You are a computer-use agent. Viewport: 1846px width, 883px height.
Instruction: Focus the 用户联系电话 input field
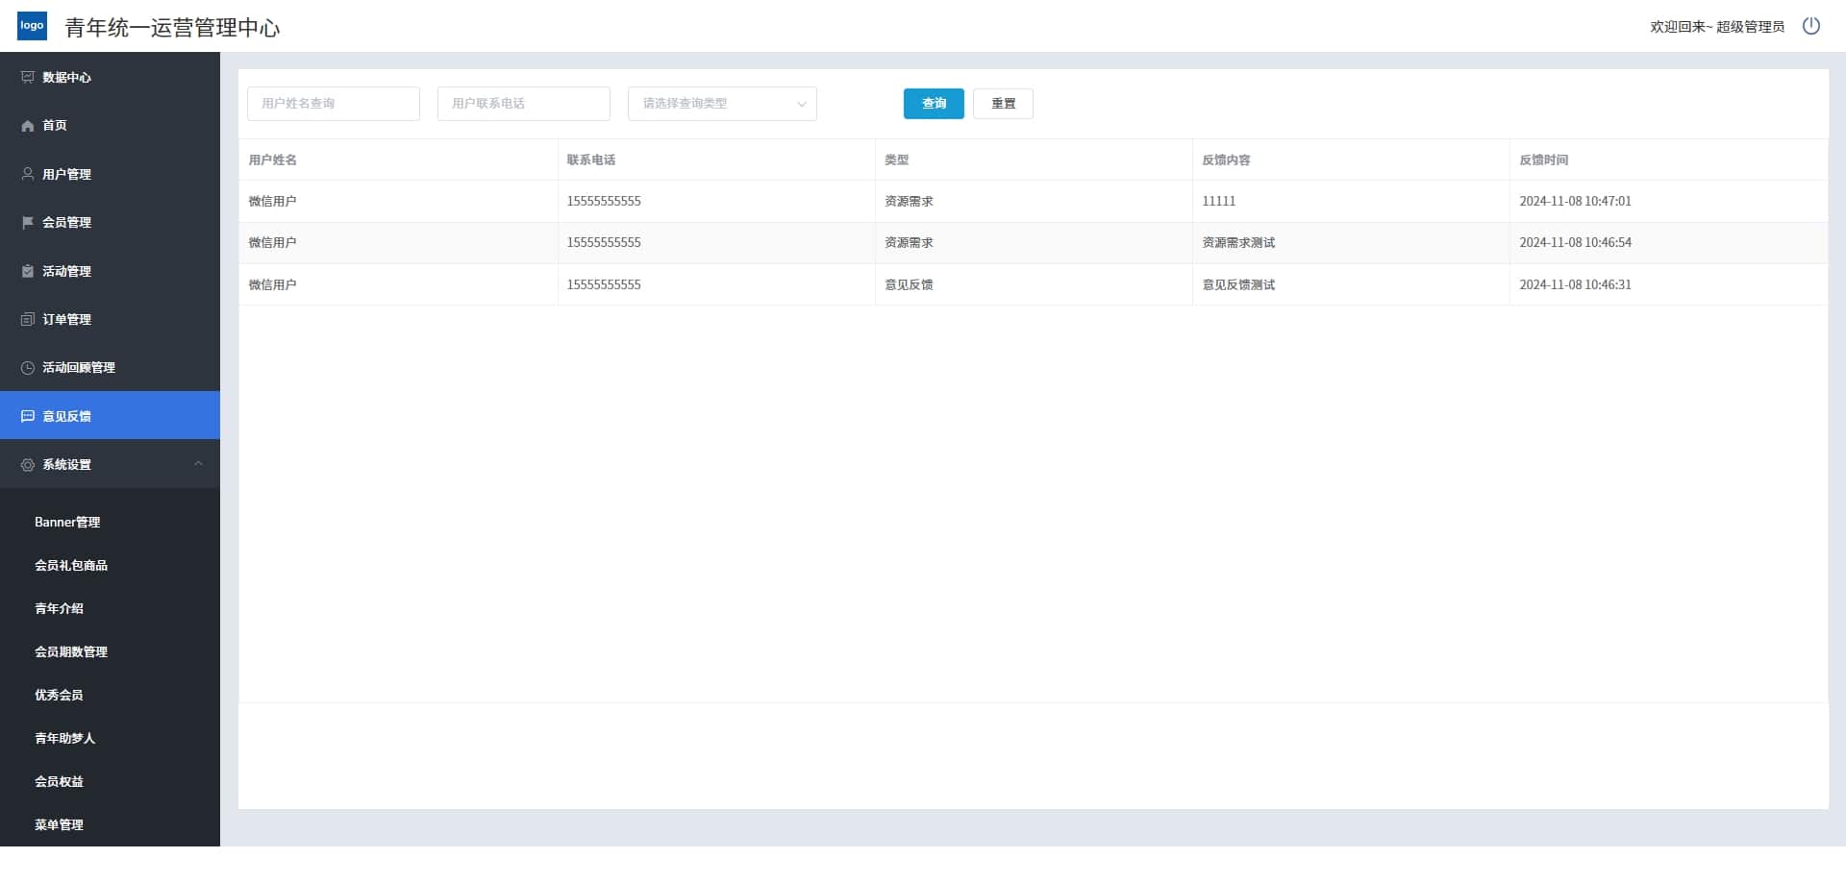click(x=524, y=104)
